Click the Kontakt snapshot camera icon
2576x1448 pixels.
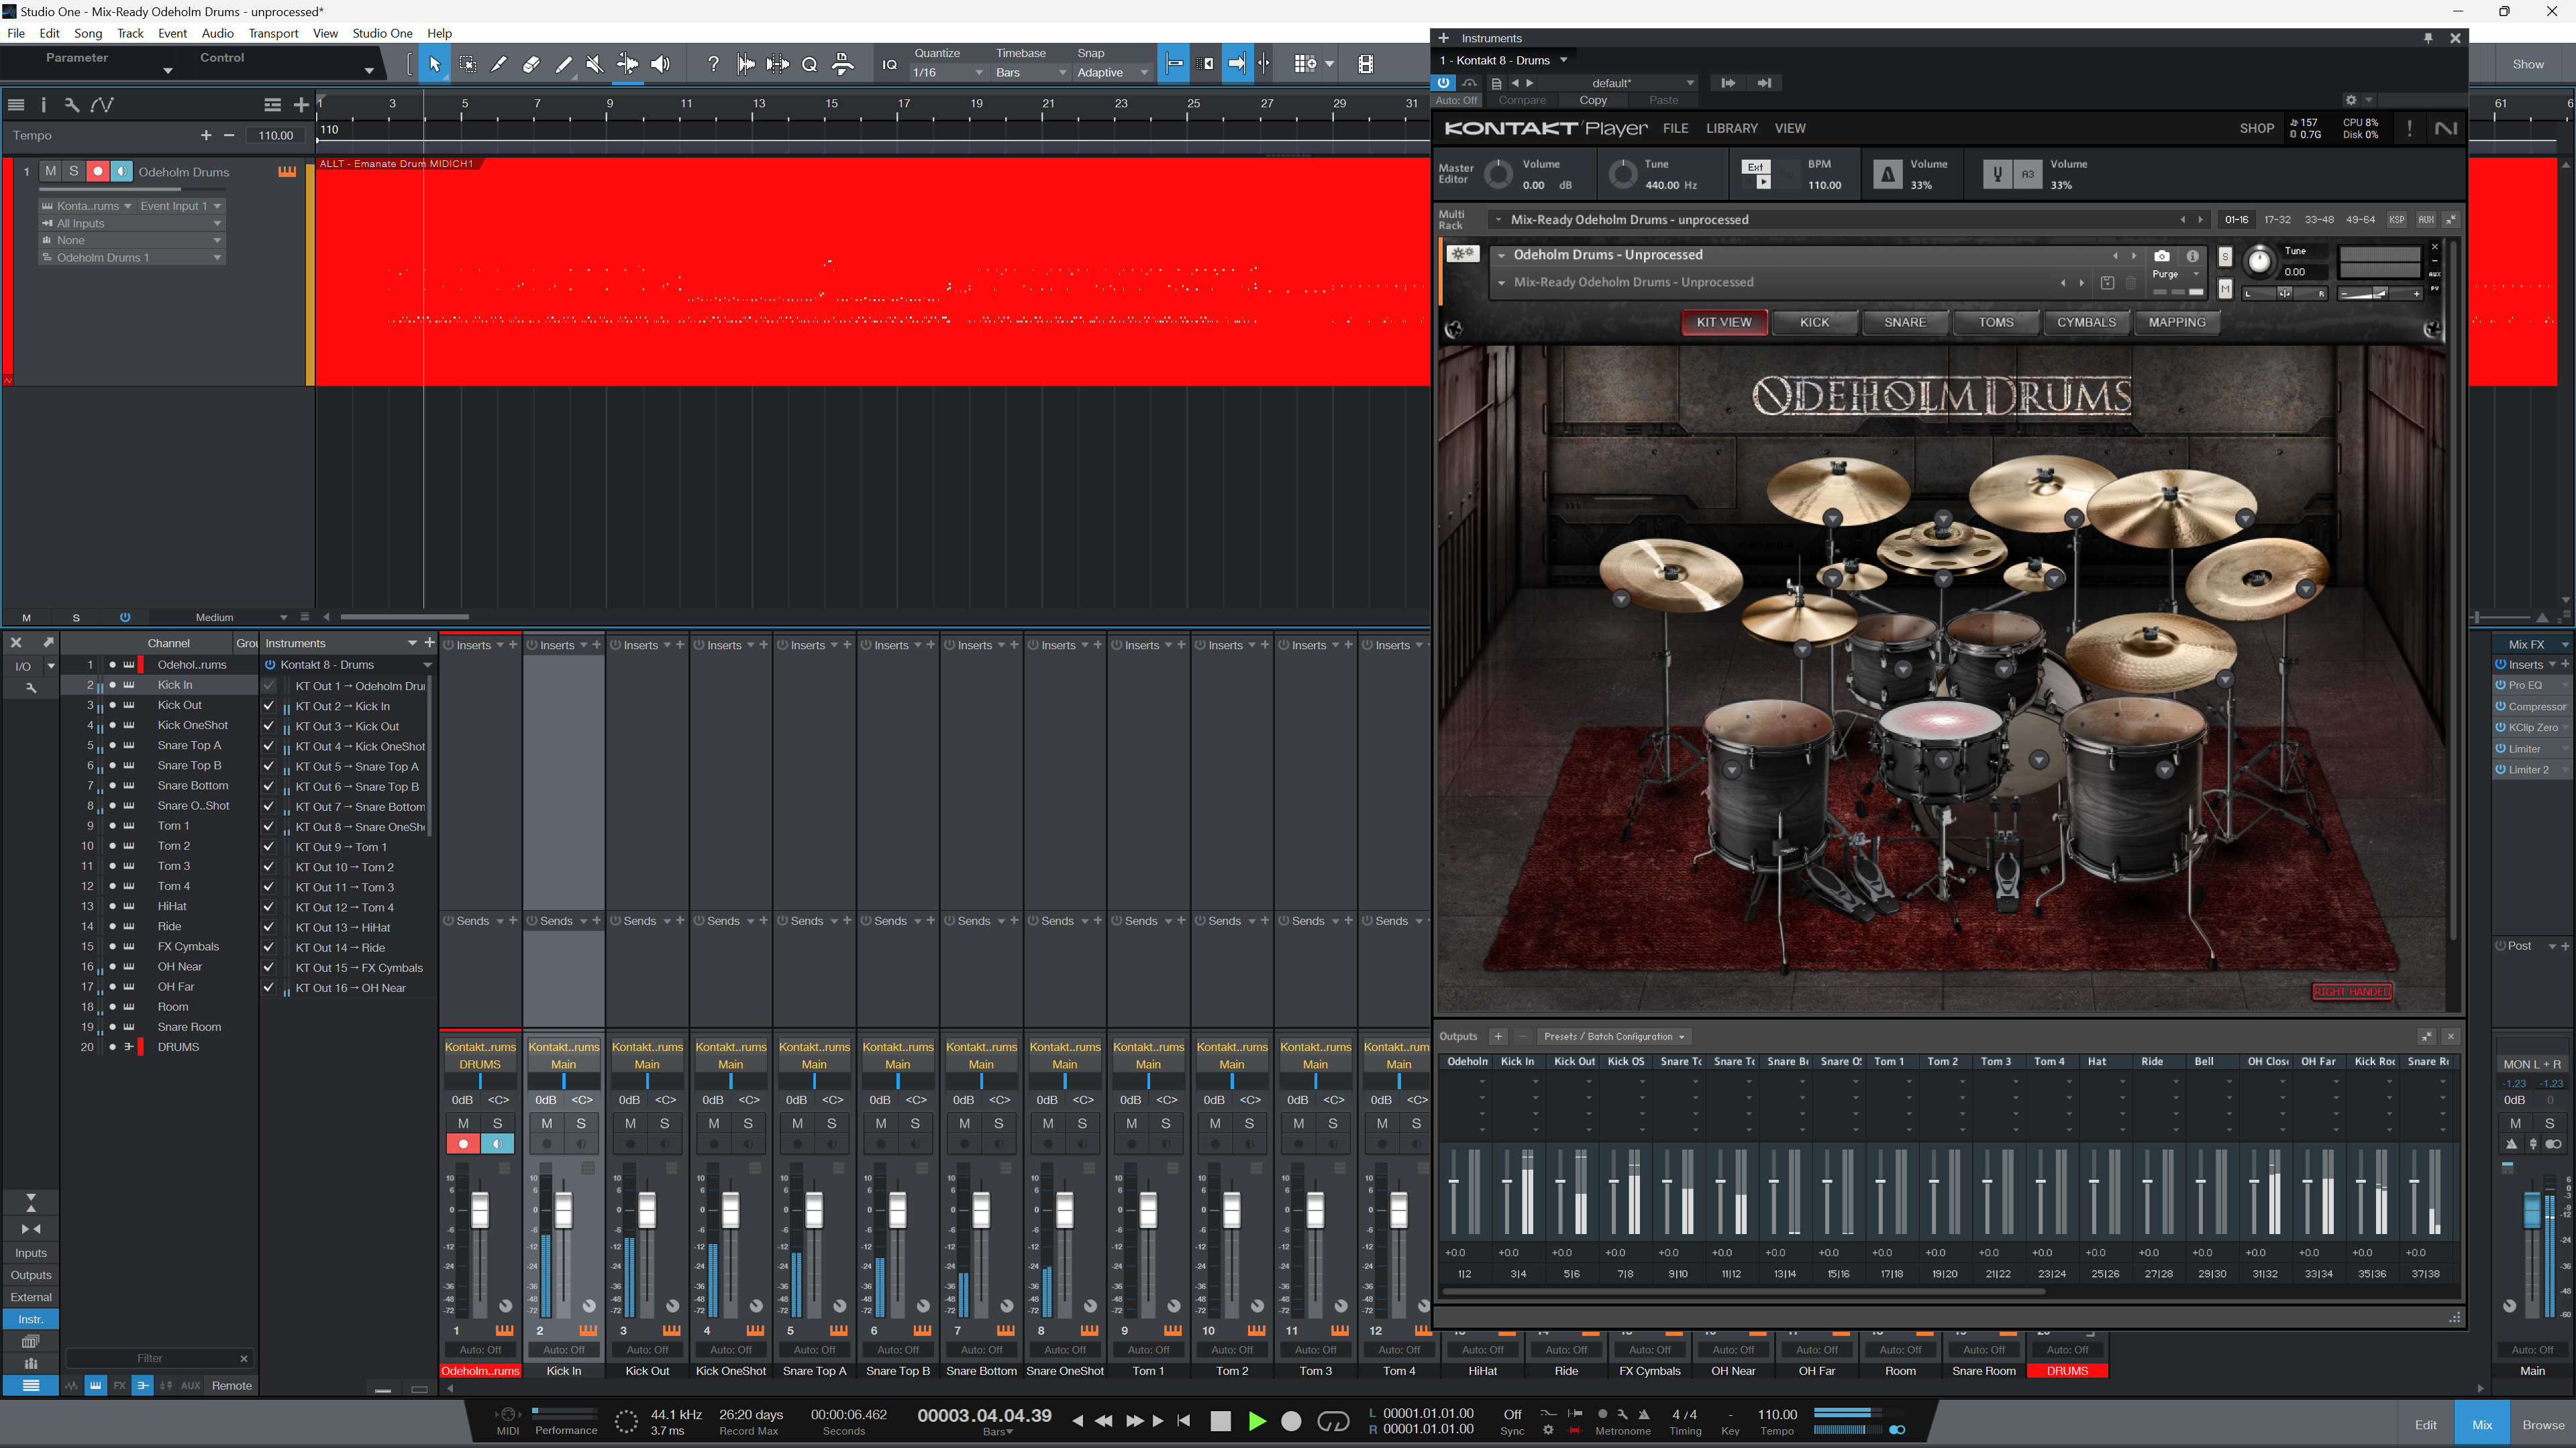pyautogui.click(x=2161, y=256)
